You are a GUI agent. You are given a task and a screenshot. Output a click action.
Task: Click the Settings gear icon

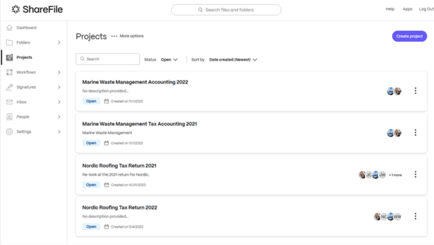click(10, 132)
